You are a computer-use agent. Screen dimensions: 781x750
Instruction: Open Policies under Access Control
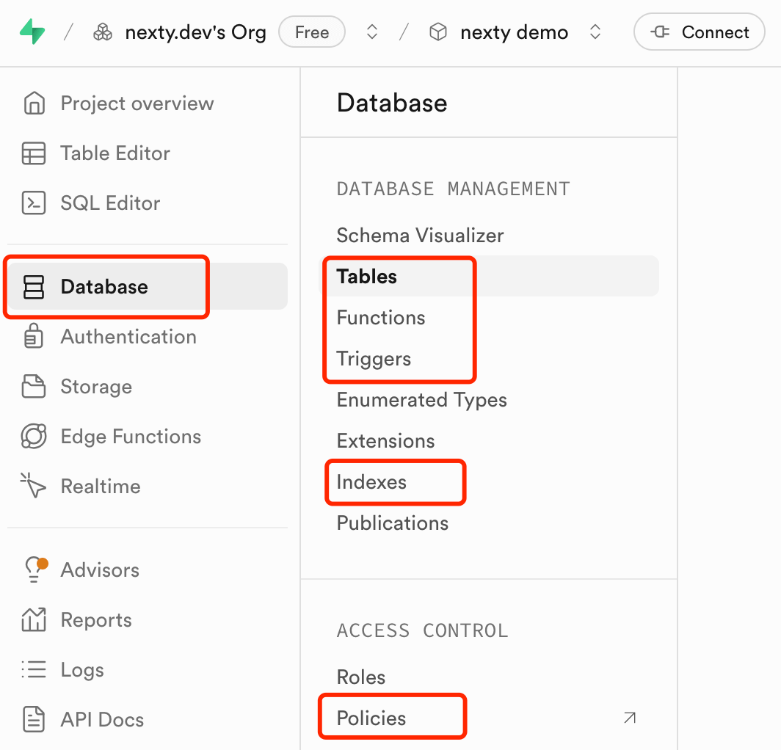(x=371, y=718)
